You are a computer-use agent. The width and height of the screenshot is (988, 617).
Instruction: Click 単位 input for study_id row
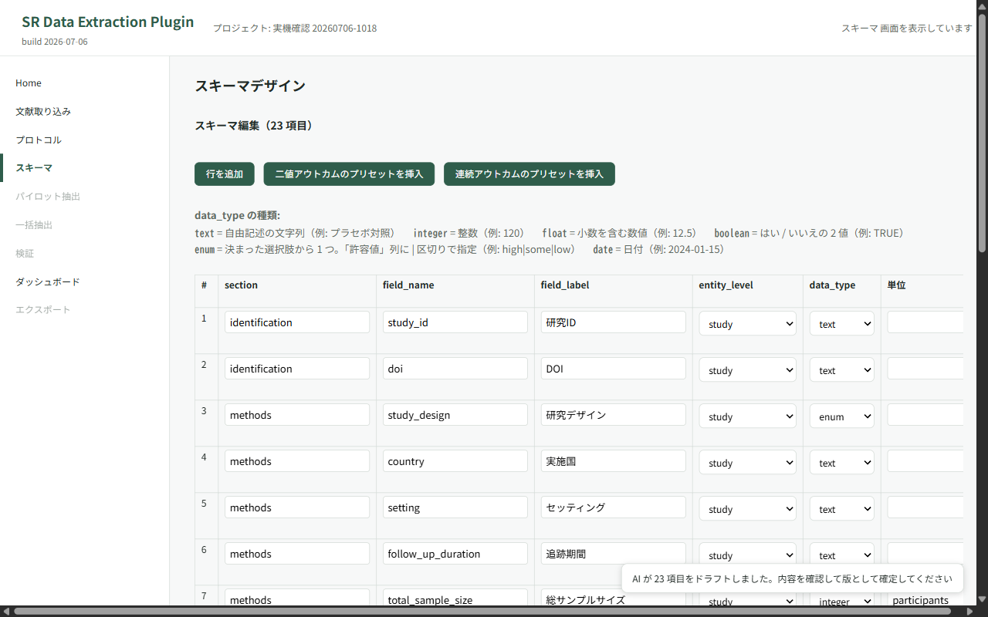(x=925, y=322)
